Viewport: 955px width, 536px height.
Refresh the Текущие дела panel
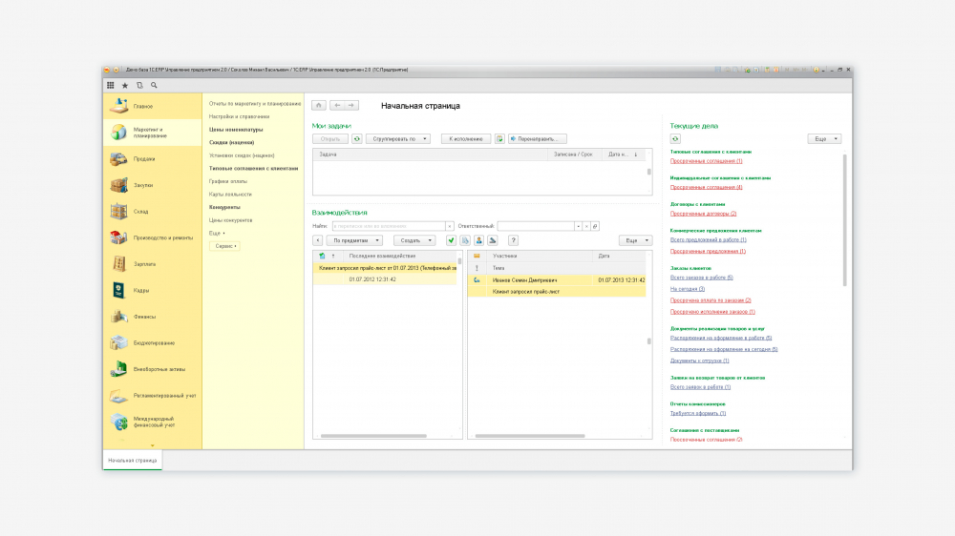click(675, 138)
